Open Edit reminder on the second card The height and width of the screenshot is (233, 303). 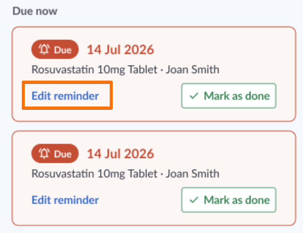pyautogui.click(x=65, y=200)
